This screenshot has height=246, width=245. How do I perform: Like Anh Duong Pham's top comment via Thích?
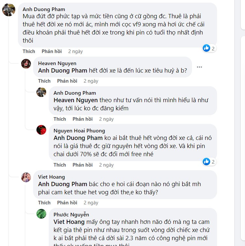click(x=29, y=51)
